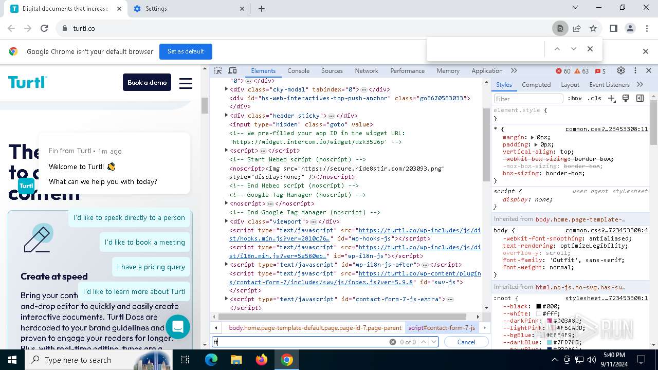Open color picker for --darkBlue swatch
This screenshot has width=658, height=370.
click(x=550, y=342)
